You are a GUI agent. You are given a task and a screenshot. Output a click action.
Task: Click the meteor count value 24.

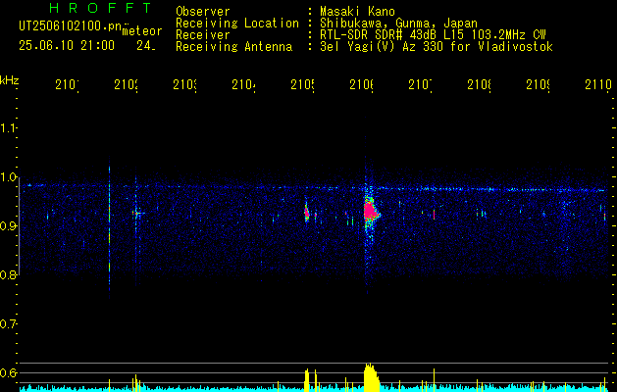click(146, 46)
